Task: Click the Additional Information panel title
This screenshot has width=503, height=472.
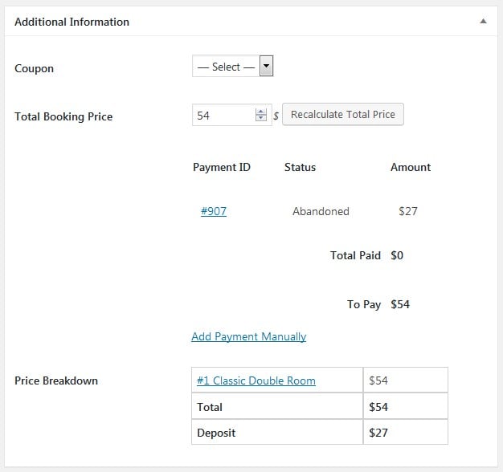Action: (72, 22)
